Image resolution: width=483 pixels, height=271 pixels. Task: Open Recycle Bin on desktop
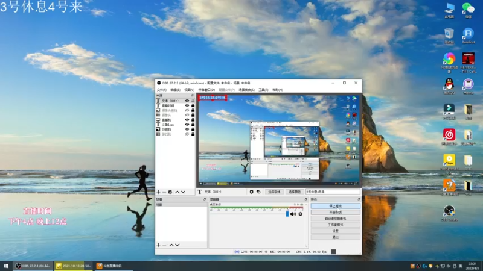[x=449, y=36]
